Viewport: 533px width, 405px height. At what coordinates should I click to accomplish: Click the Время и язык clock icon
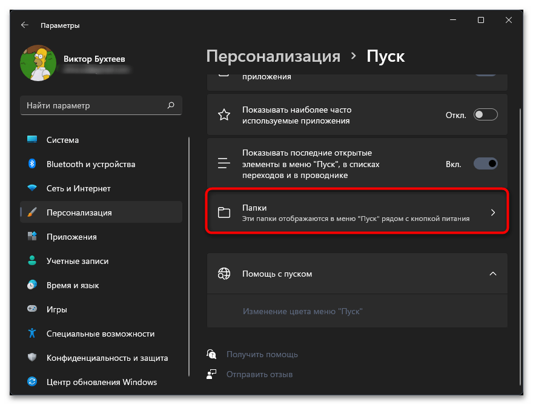(x=32, y=285)
